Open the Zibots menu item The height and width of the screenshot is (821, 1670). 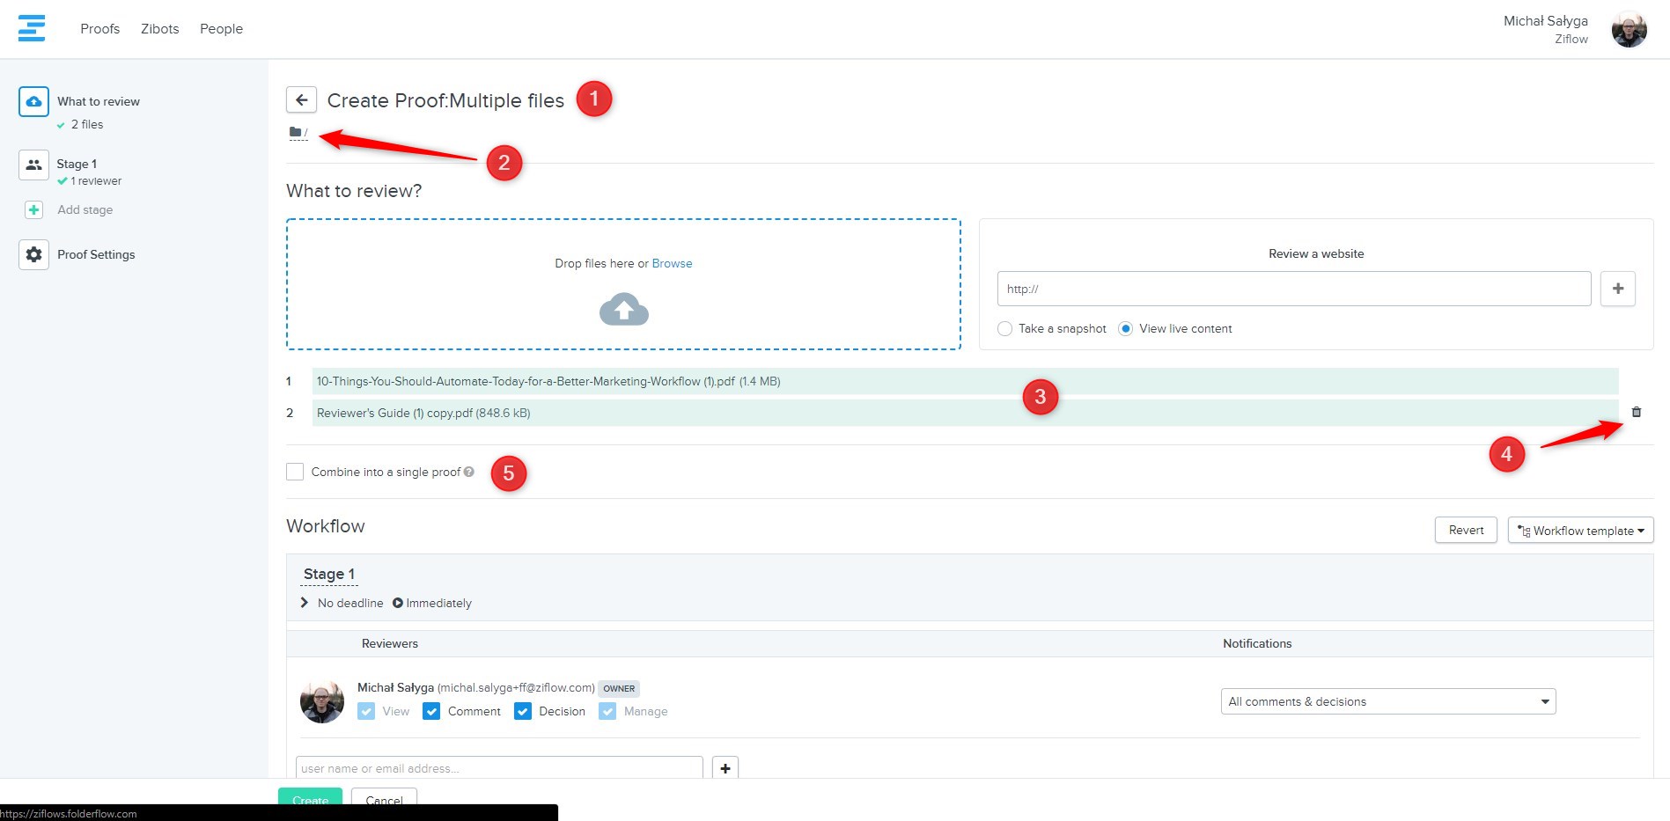click(159, 28)
